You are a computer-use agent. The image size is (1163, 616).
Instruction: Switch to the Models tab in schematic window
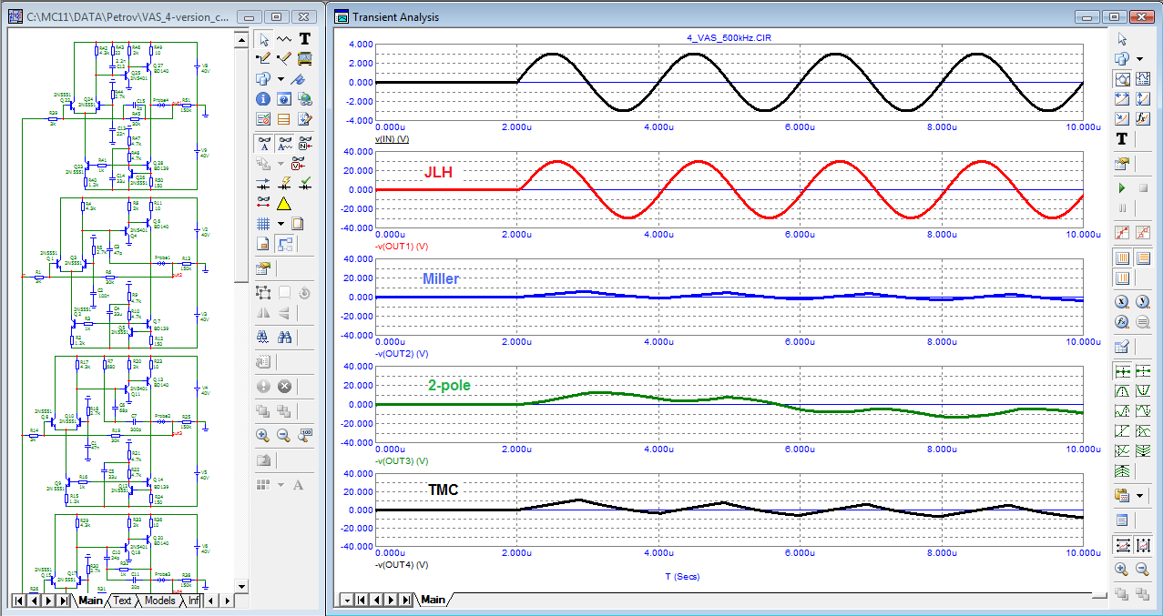click(x=160, y=601)
